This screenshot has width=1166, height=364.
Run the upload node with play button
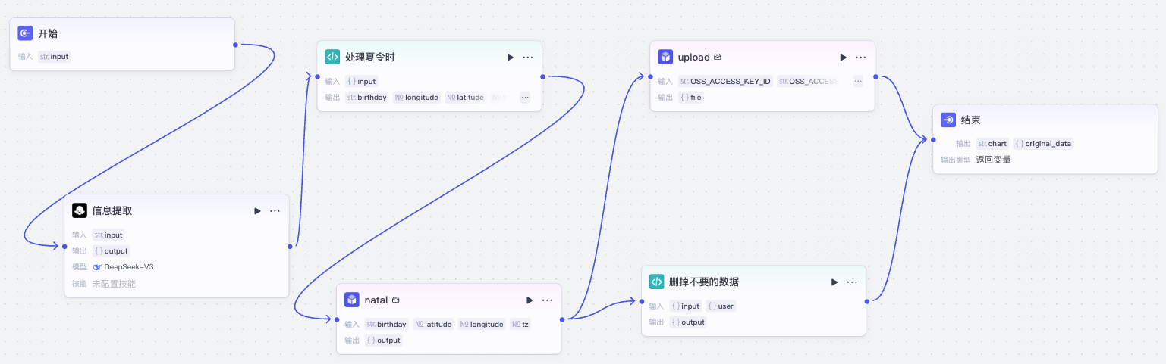(x=843, y=57)
